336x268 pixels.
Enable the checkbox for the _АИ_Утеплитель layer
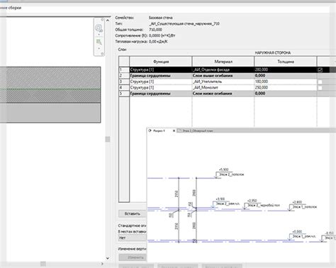(x=320, y=82)
